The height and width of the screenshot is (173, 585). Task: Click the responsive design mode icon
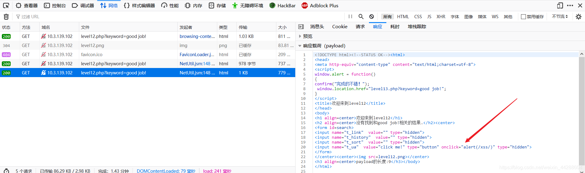coord(560,5)
